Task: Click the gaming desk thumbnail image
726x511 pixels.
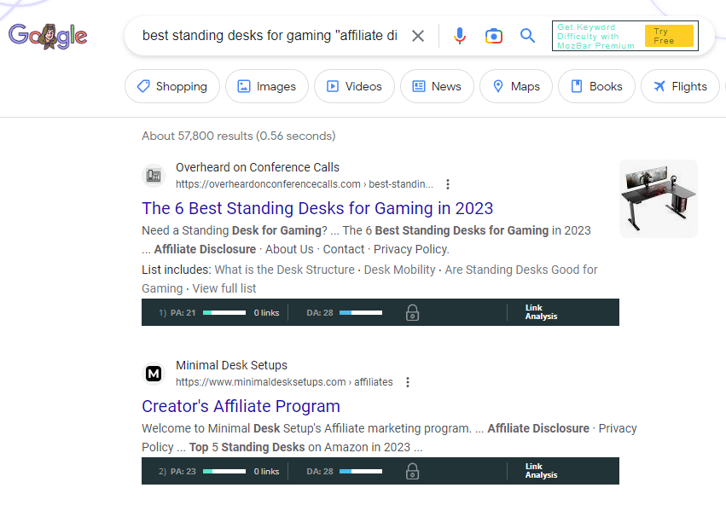Action: click(x=659, y=199)
